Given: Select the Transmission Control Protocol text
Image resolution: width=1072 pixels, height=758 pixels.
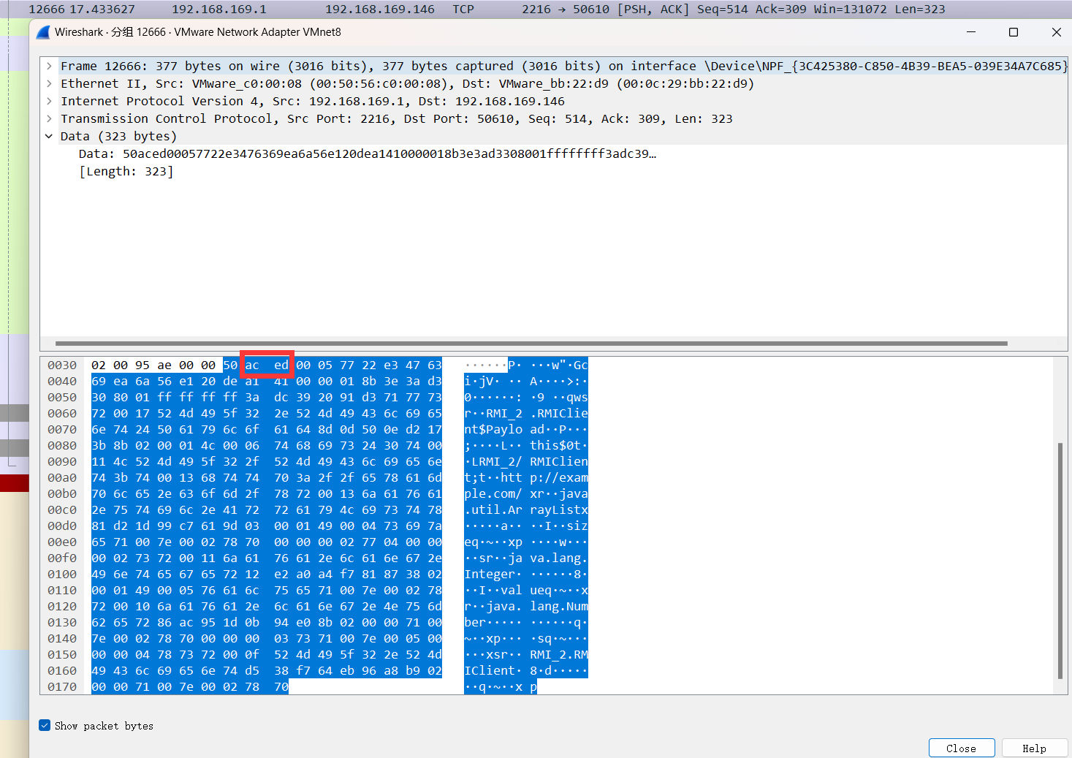Looking at the screenshot, I should click(x=397, y=118).
